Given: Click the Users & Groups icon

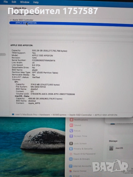Looking at the screenshot, I should pos(71,159).
